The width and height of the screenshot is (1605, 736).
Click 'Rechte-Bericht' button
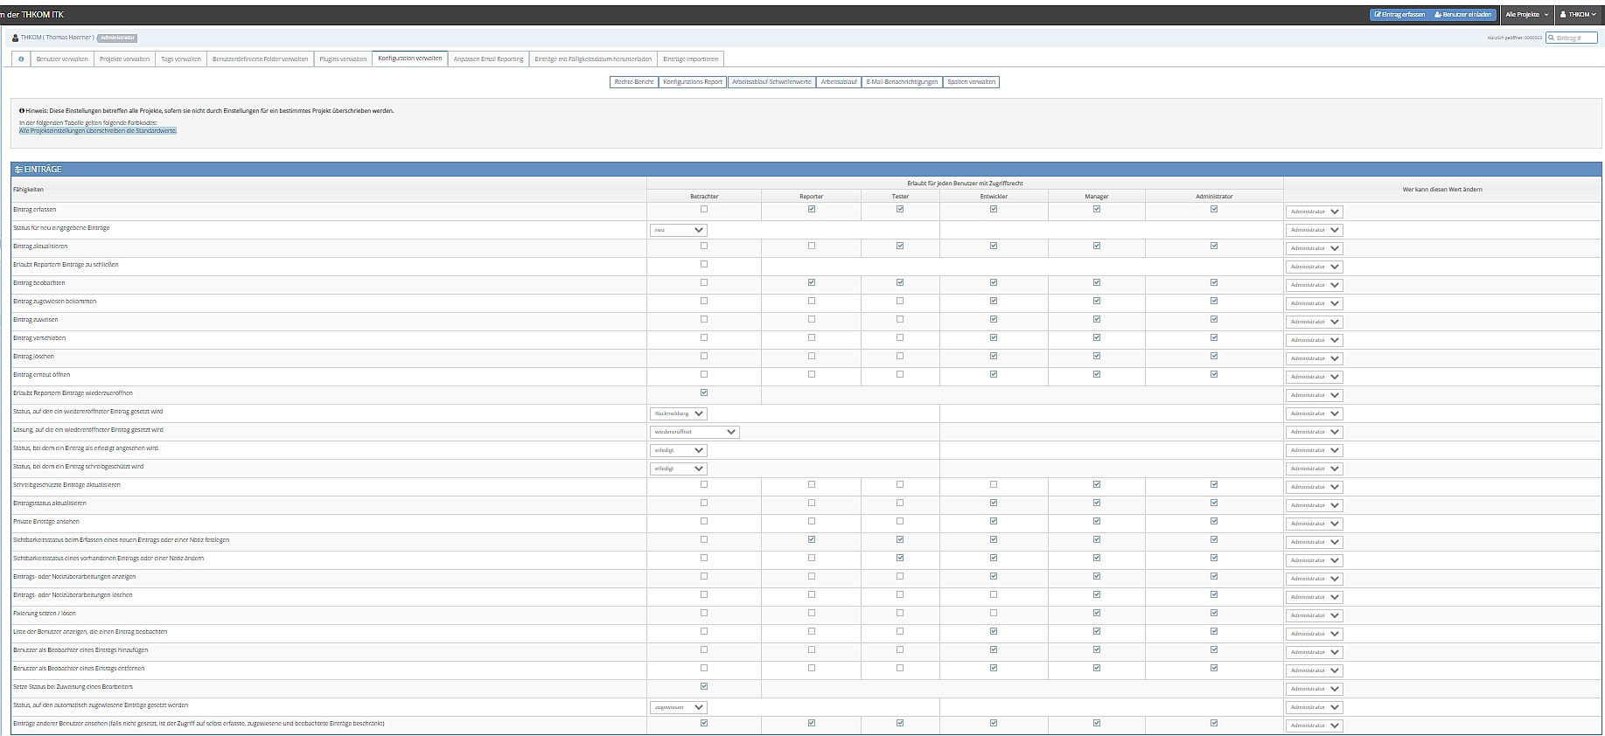634,82
